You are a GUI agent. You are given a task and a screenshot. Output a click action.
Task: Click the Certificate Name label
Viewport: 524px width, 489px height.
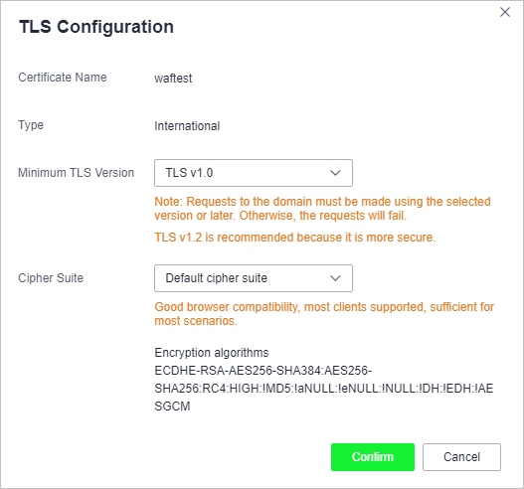click(x=63, y=78)
